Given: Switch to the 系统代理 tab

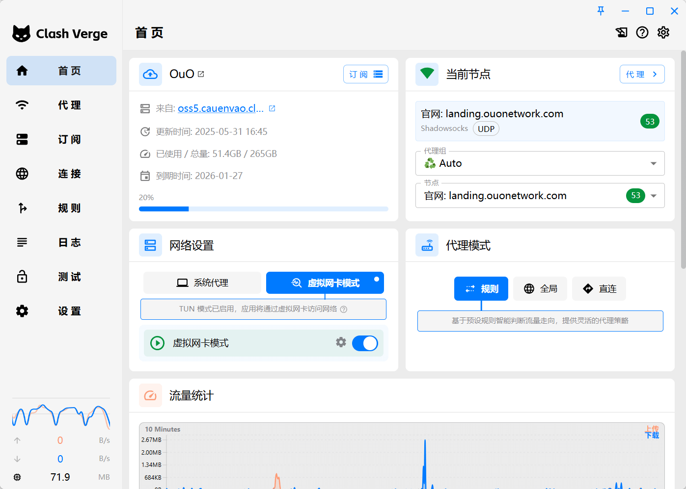Looking at the screenshot, I should click(202, 283).
